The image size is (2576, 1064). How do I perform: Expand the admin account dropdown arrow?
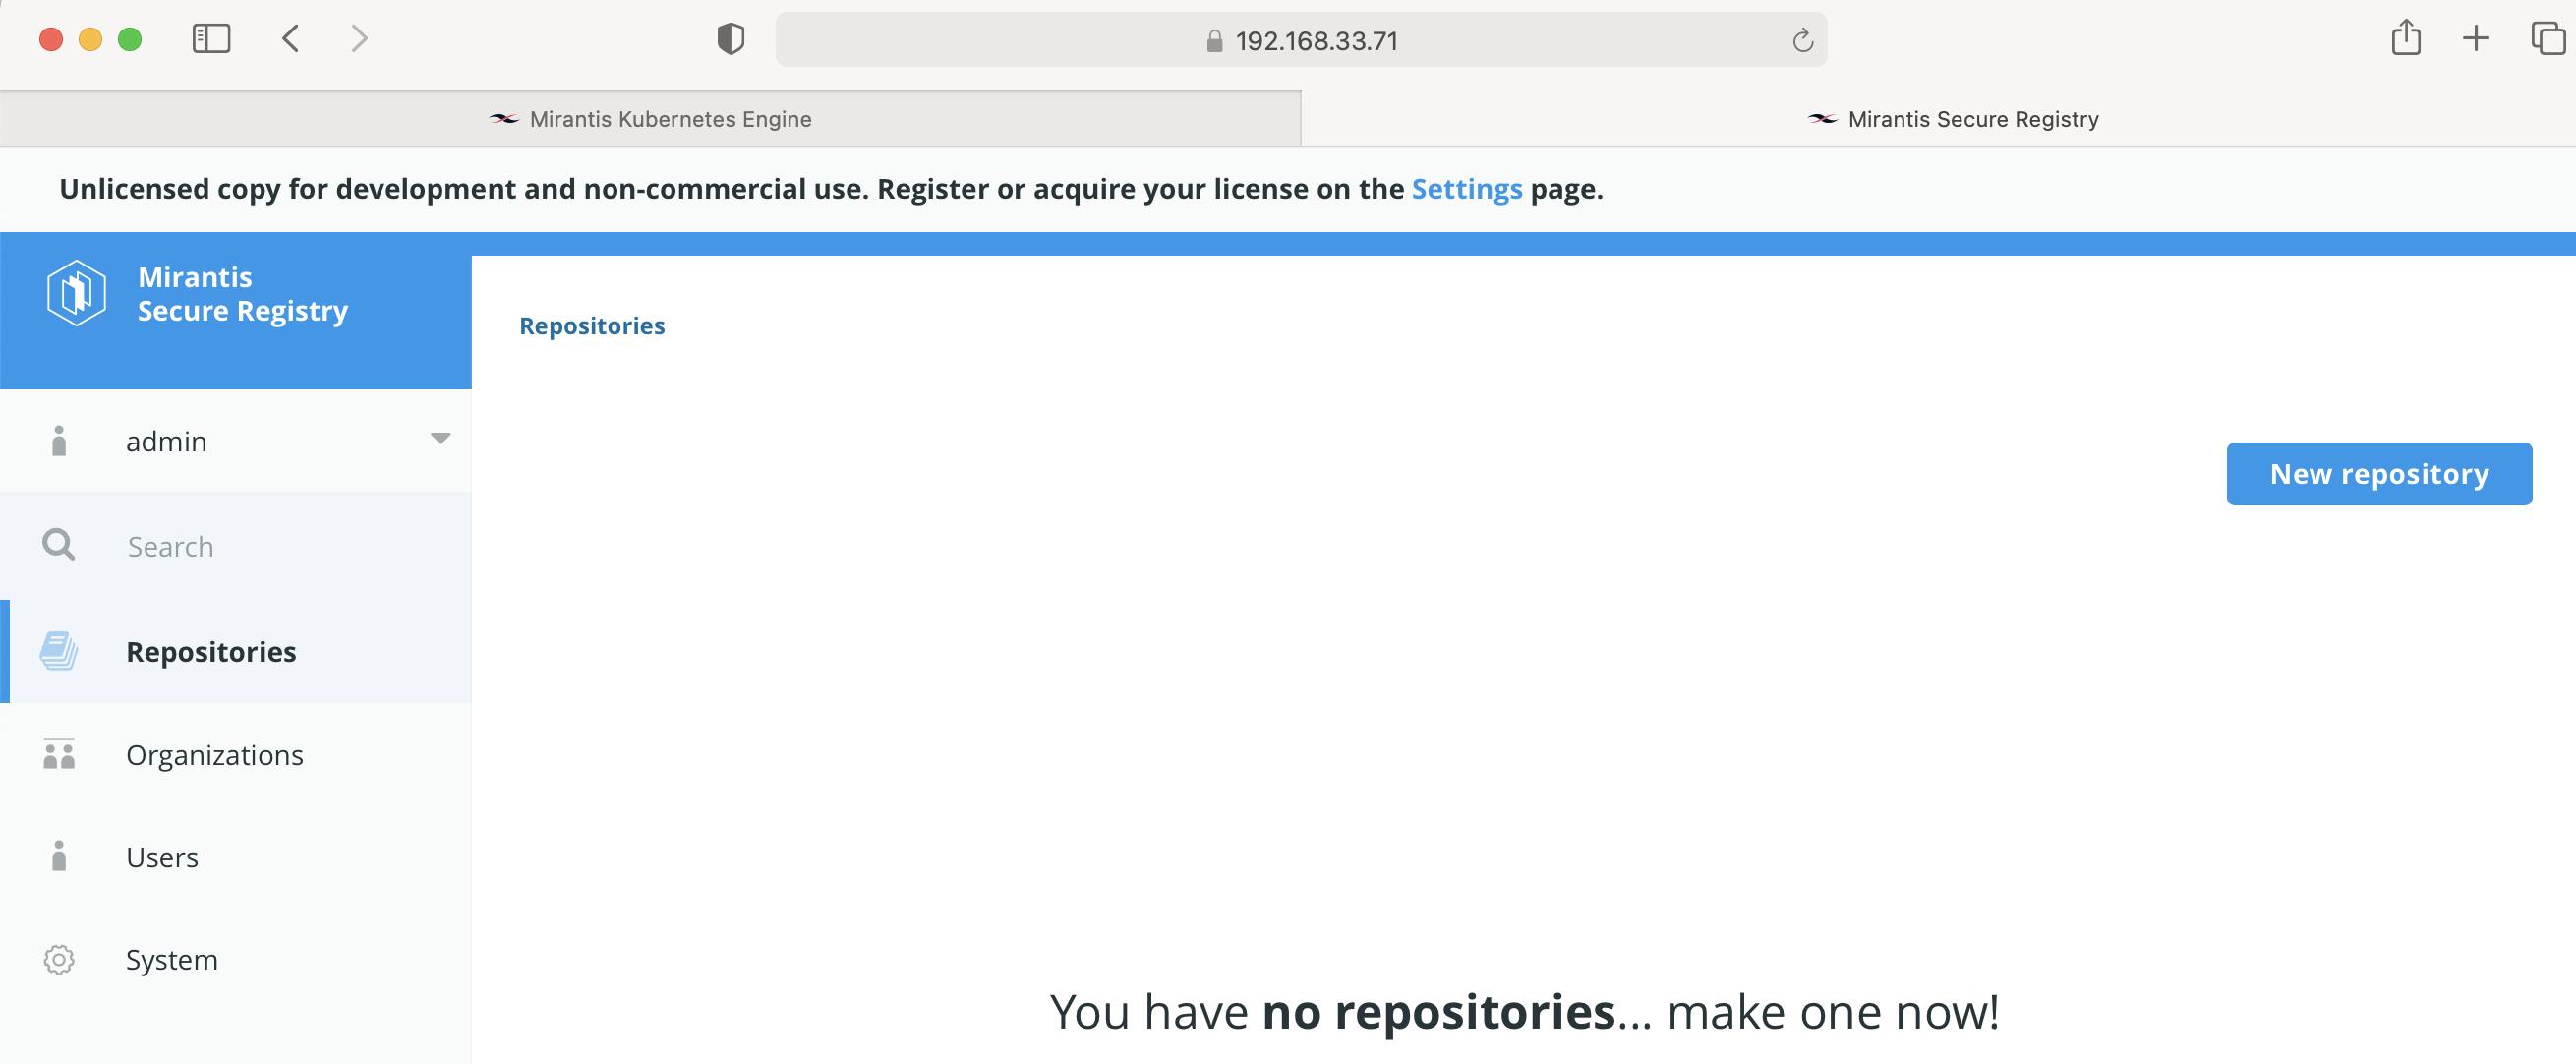tap(440, 439)
